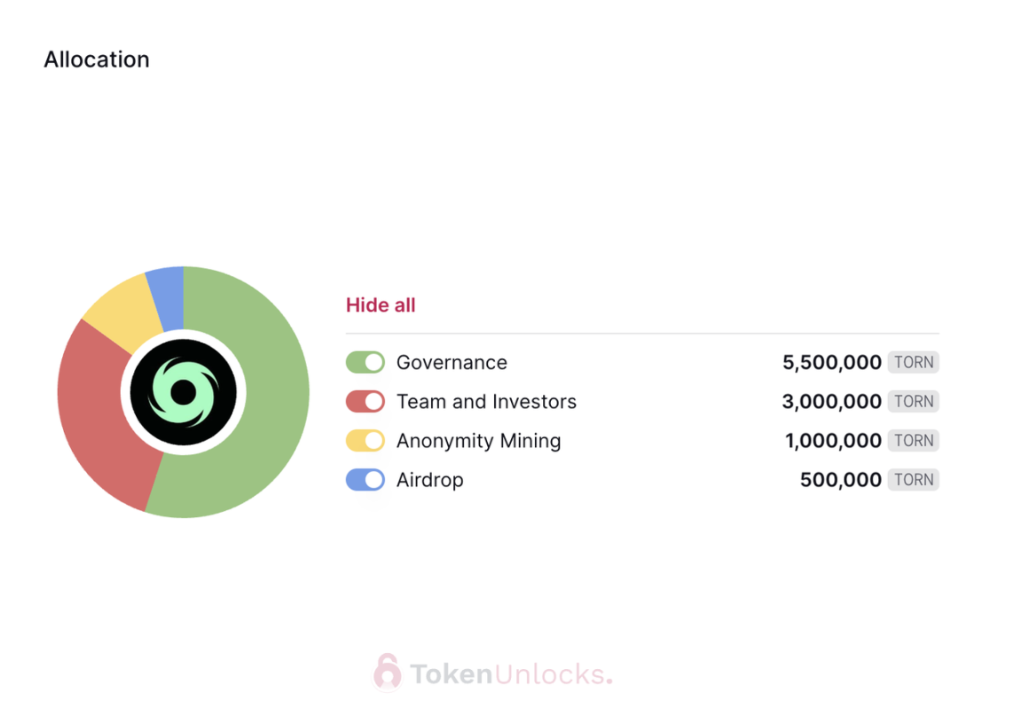Click the TORN badge next to 5,500,000
Viewport: 1022px width, 709px height.
click(x=913, y=362)
